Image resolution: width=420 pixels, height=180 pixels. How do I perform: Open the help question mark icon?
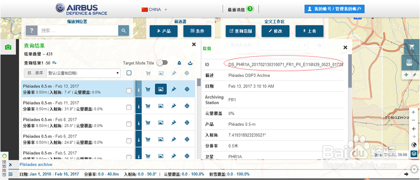point(32,30)
